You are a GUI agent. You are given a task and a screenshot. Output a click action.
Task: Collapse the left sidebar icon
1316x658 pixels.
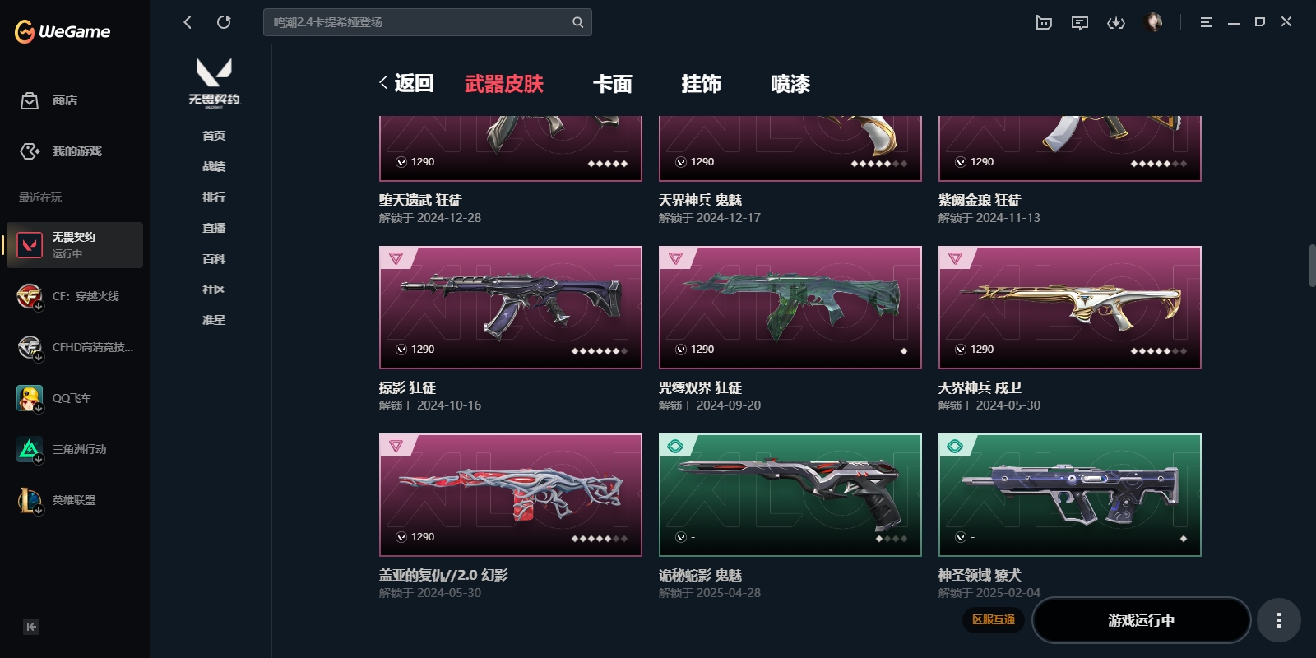[x=31, y=627]
